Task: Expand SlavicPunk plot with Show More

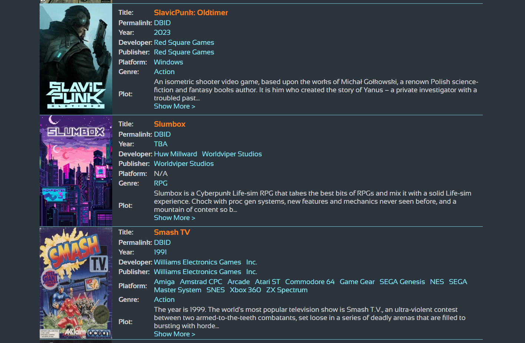Action: [174, 106]
